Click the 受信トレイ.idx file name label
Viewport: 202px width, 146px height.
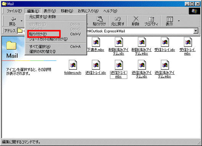(165, 50)
